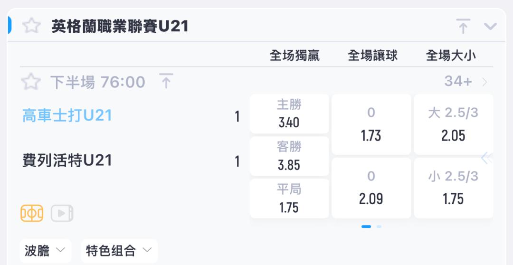Open the 高車士打U21 team name
This screenshot has height=265, width=513.
(67, 115)
